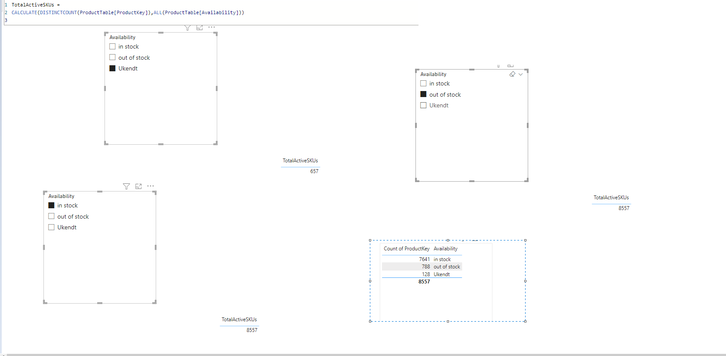Sort table by the 'Availability' column header
Screen dimensions: 726x356
click(x=446, y=249)
